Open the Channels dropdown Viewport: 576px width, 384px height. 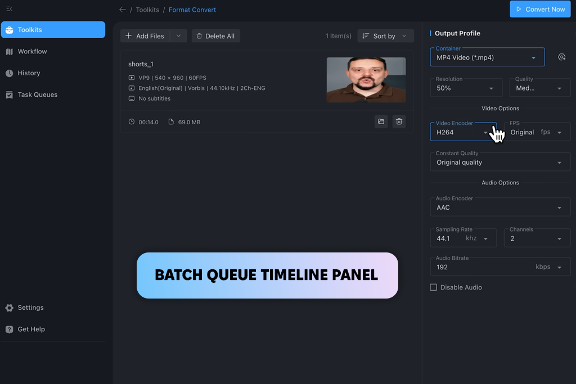coord(537,238)
